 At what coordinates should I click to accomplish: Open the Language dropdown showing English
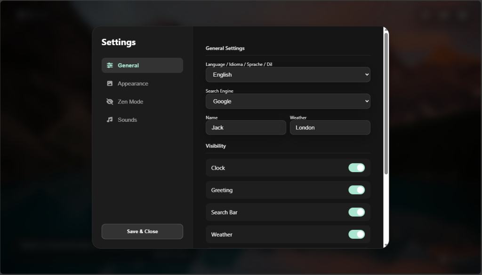288,75
